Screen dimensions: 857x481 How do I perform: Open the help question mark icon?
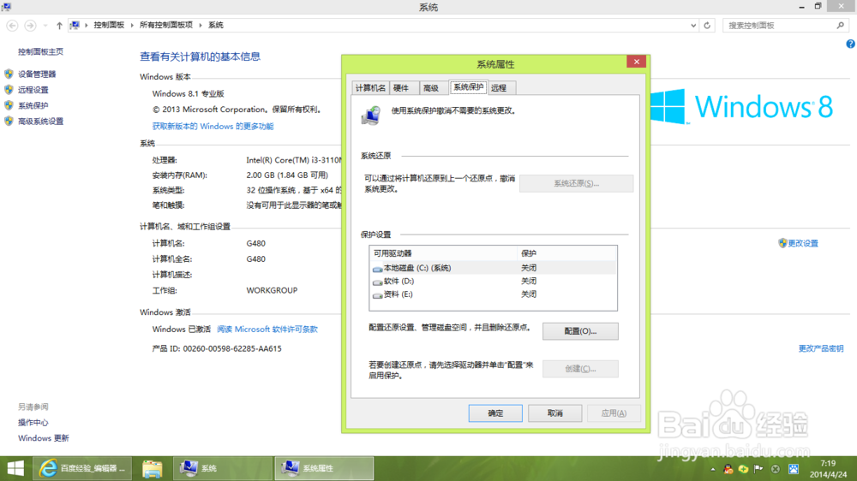(850, 45)
